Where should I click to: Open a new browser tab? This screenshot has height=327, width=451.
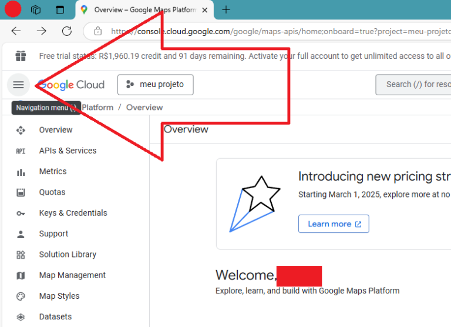(x=226, y=9)
